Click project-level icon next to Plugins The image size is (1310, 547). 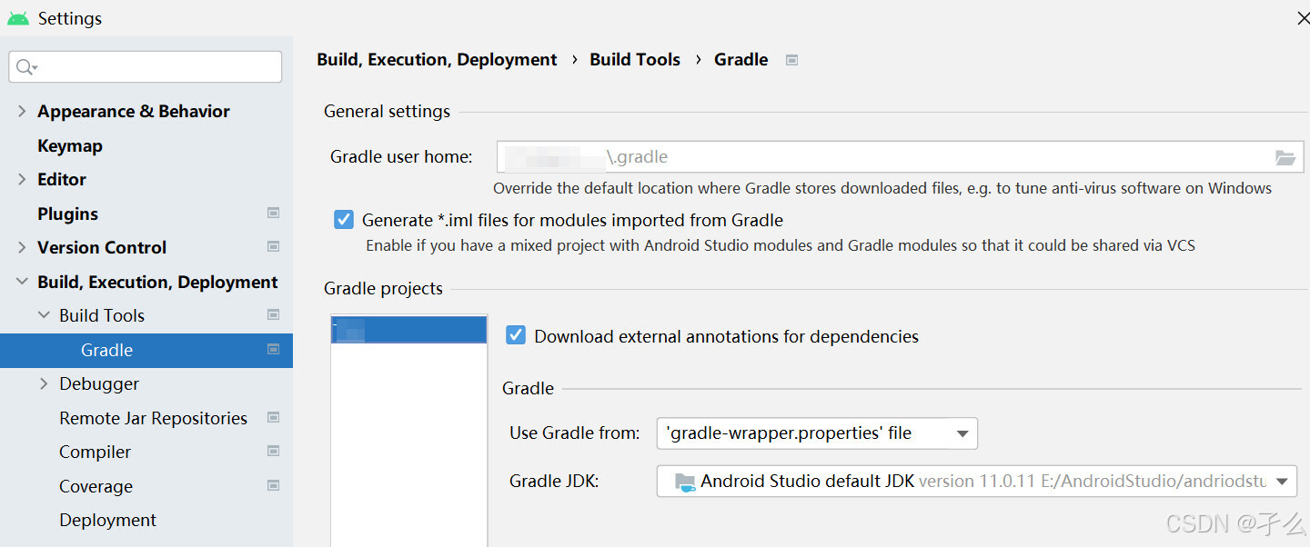coord(273,213)
